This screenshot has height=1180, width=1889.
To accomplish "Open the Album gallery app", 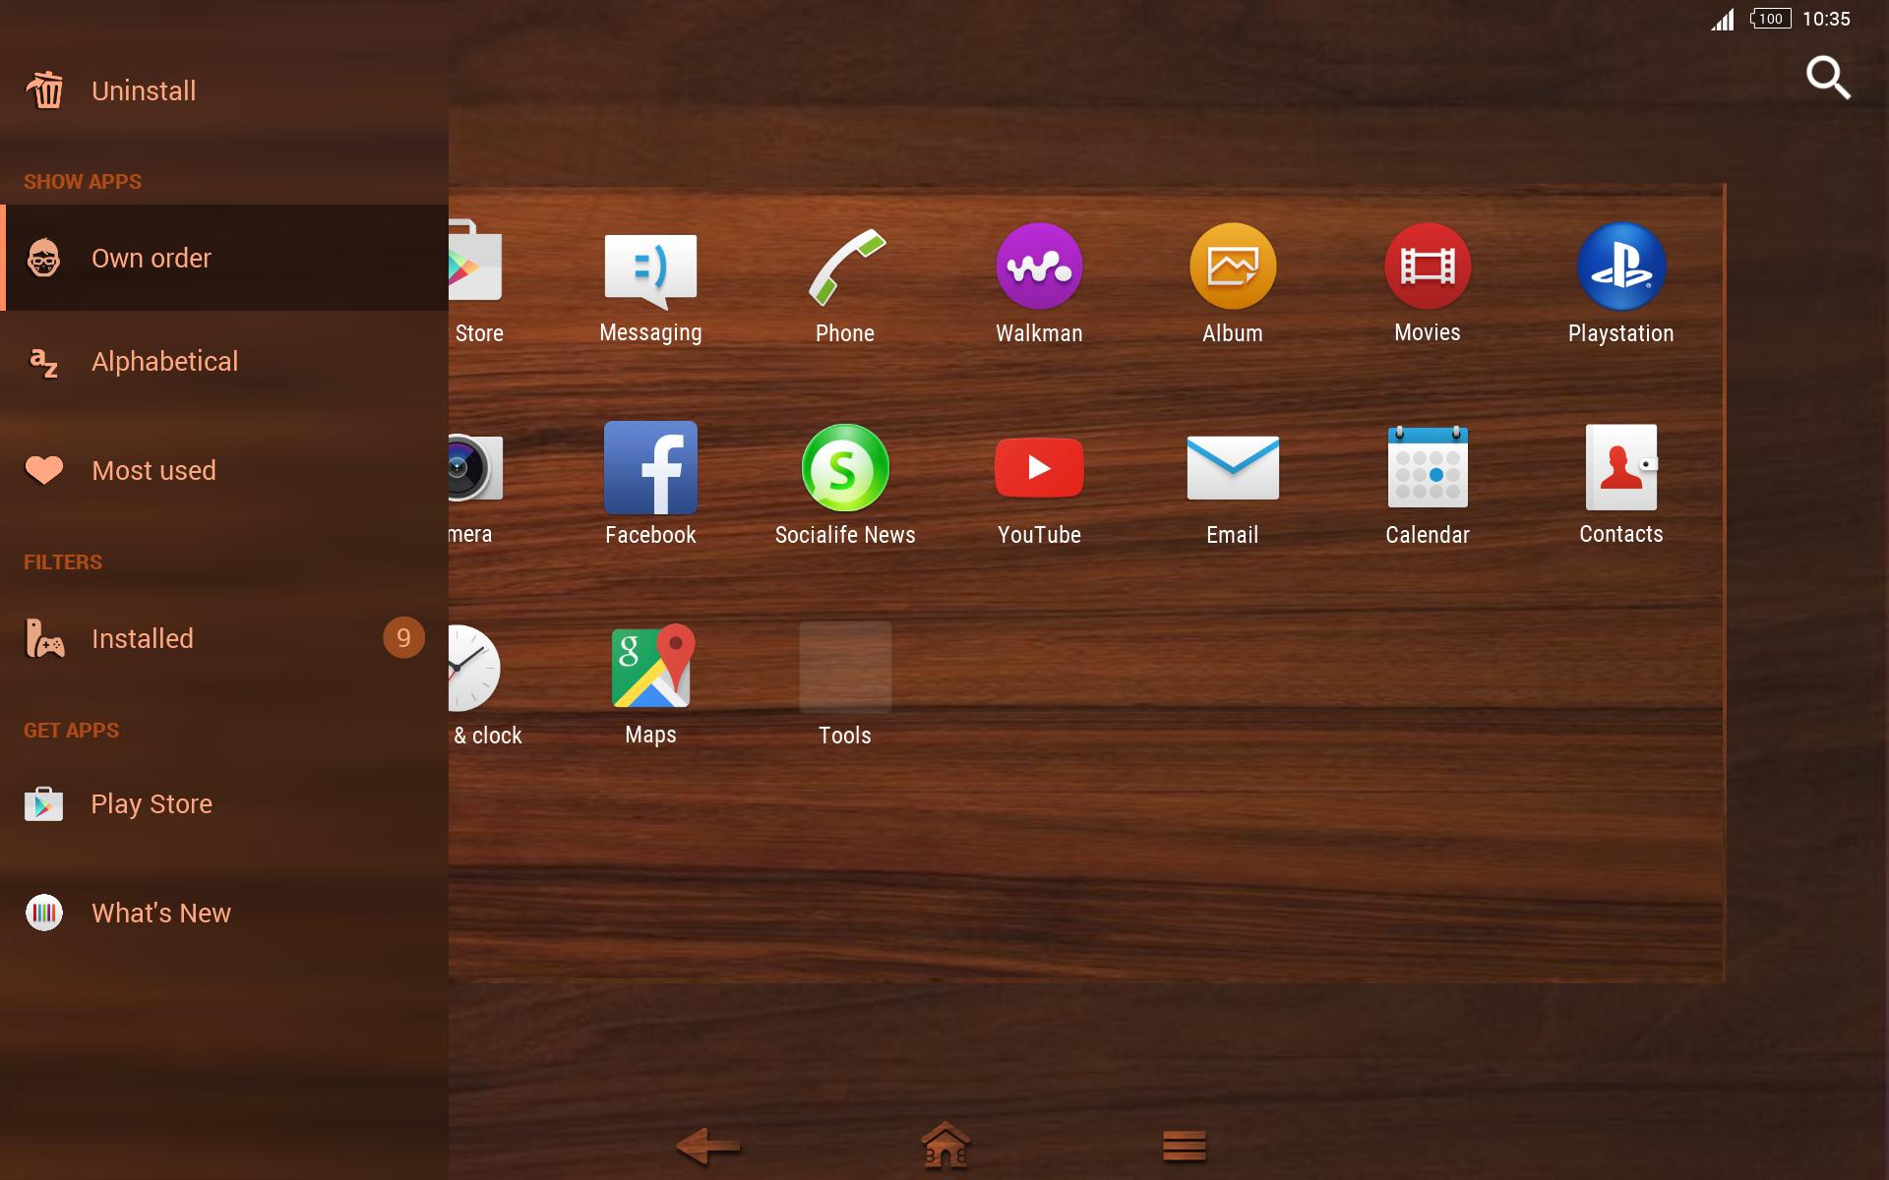I will pos(1233,266).
